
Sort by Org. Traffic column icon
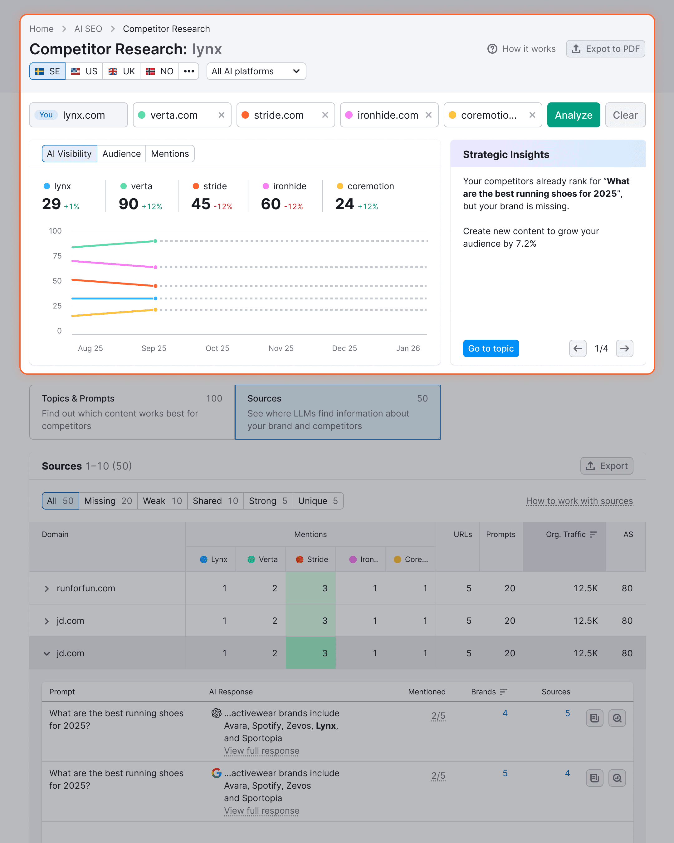point(593,535)
